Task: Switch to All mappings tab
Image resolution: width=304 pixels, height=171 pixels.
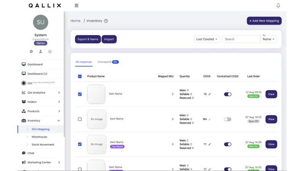Action: (x=84, y=62)
